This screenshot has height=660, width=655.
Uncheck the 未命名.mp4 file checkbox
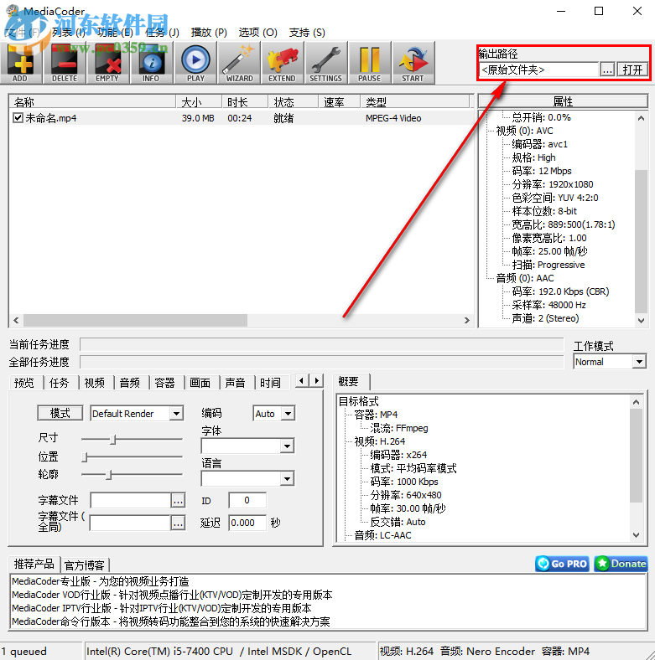(18, 118)
